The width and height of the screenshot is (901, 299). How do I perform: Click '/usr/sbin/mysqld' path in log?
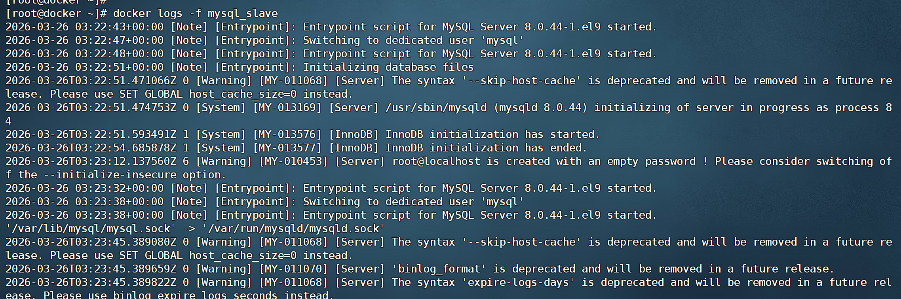point(436,108)
